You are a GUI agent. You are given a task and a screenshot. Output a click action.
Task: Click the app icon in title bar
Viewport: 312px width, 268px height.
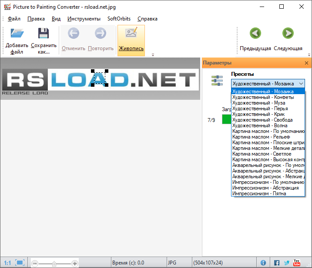pos(7,7)
